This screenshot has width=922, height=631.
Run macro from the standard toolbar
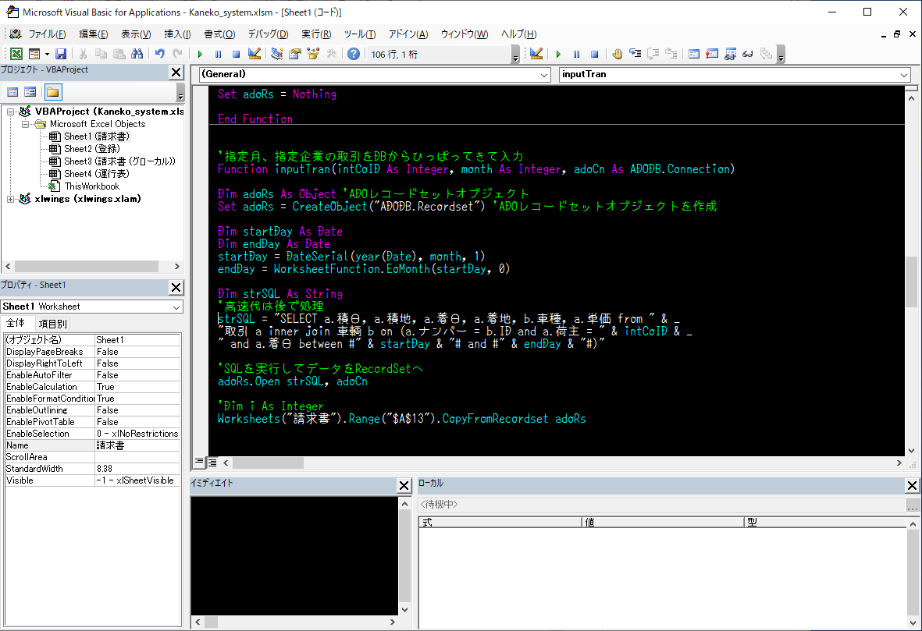click(x=200, y=54)
